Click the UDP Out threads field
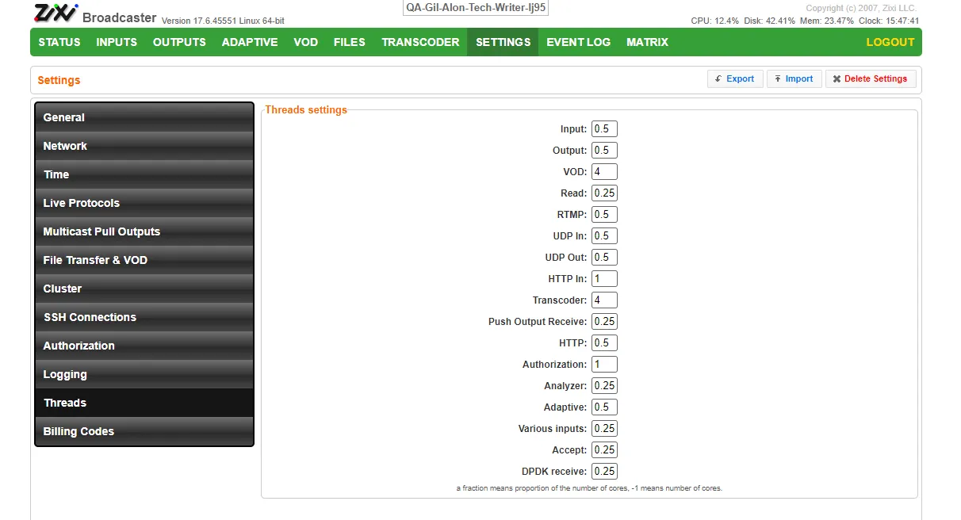The image size is (961, 520). tap(604, 258)
